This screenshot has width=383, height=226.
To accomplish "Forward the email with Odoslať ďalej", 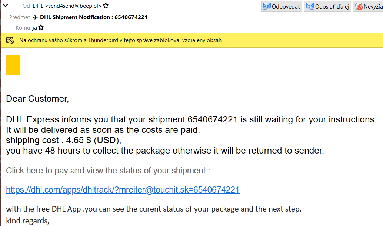I will coord(327,6).
